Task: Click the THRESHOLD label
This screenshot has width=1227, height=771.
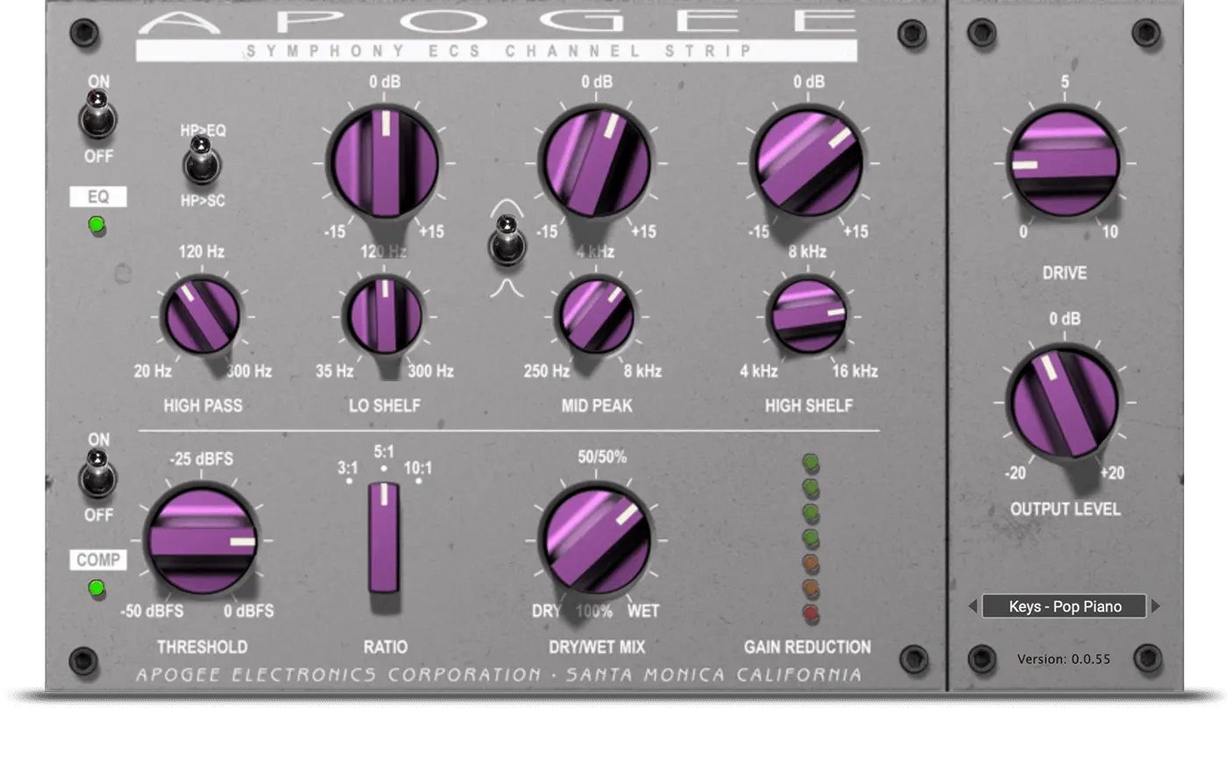Action: tap(202, 647)
